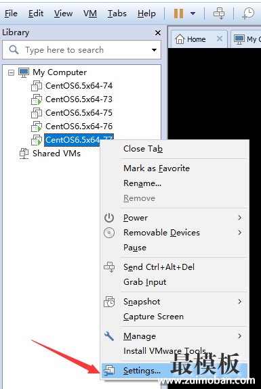Open the VM menu in the menu bar

[90, 14]
